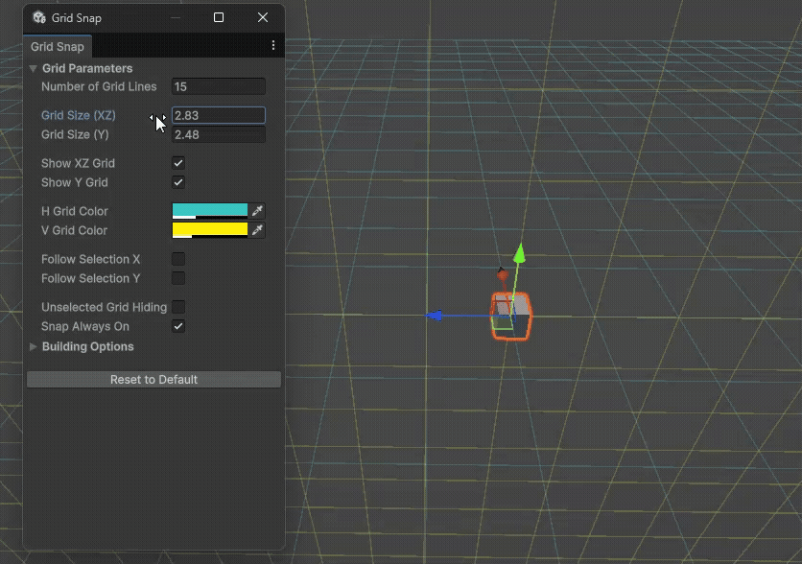Open the H Grid Color swatch
Viewport: 802px width, 564px height.
click(x=210, y=211)
